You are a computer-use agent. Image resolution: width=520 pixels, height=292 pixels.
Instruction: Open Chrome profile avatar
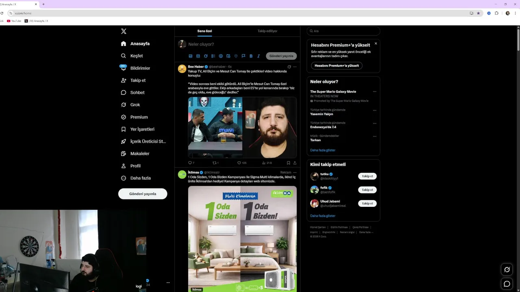point(507,13)
